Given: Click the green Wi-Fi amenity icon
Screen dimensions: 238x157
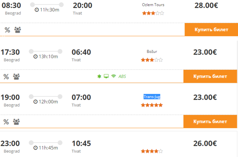Looking at the screenshot, I should tap(113, 76).
